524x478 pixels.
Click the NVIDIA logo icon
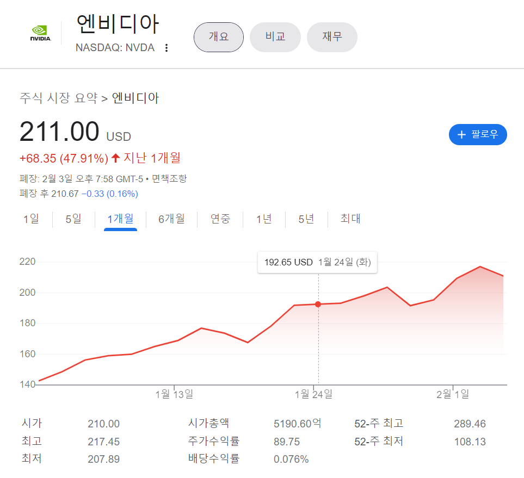(x=40, y=33)
